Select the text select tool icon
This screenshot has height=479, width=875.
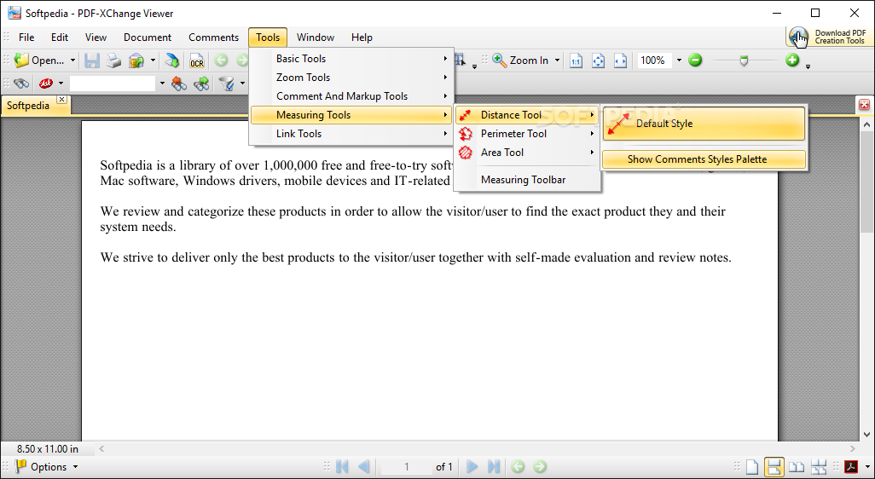click(x=461, y=61)
